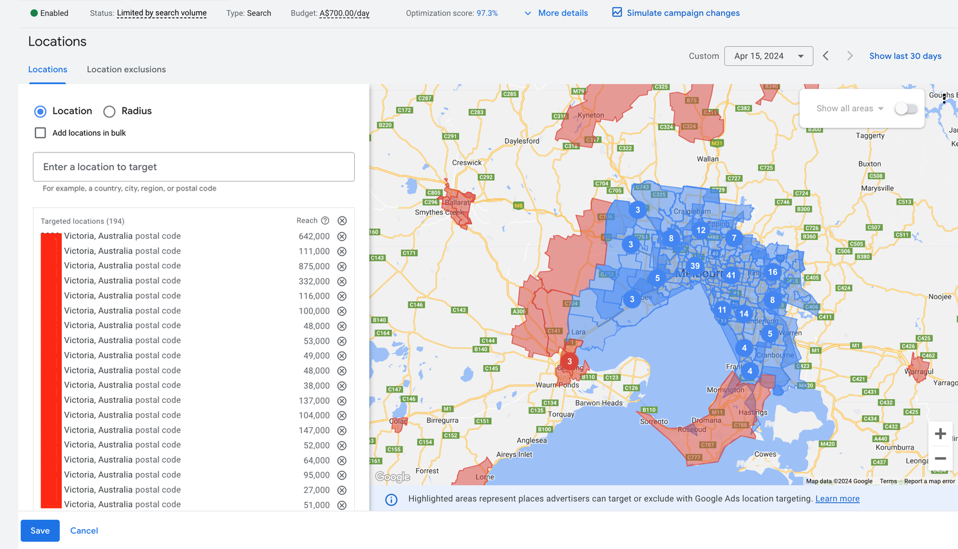958x549 pixels.
Task: Click the map cluster marker labeled 12
Action: 700,230
